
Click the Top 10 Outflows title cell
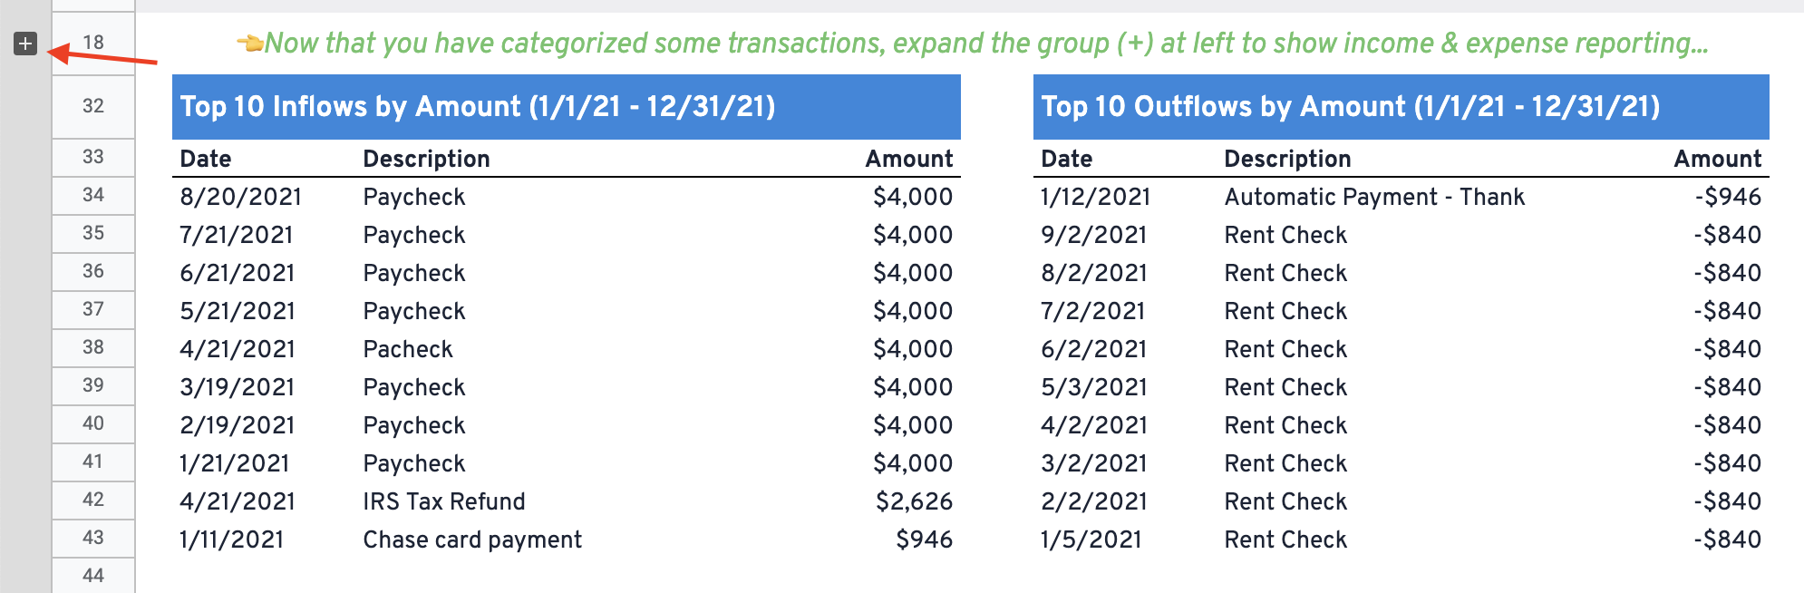1401,106
